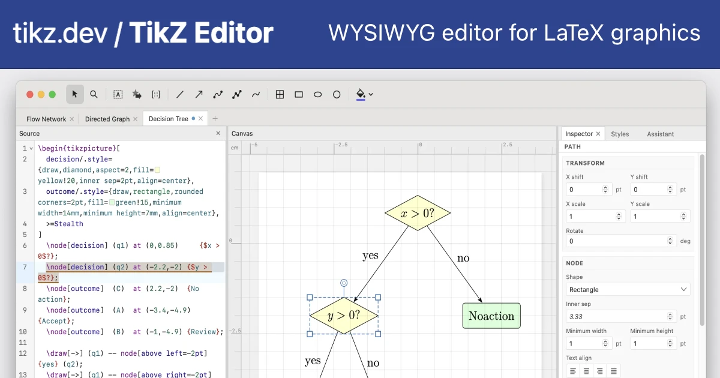Adjust the Minimum height stepper arrows

point(670,343)
